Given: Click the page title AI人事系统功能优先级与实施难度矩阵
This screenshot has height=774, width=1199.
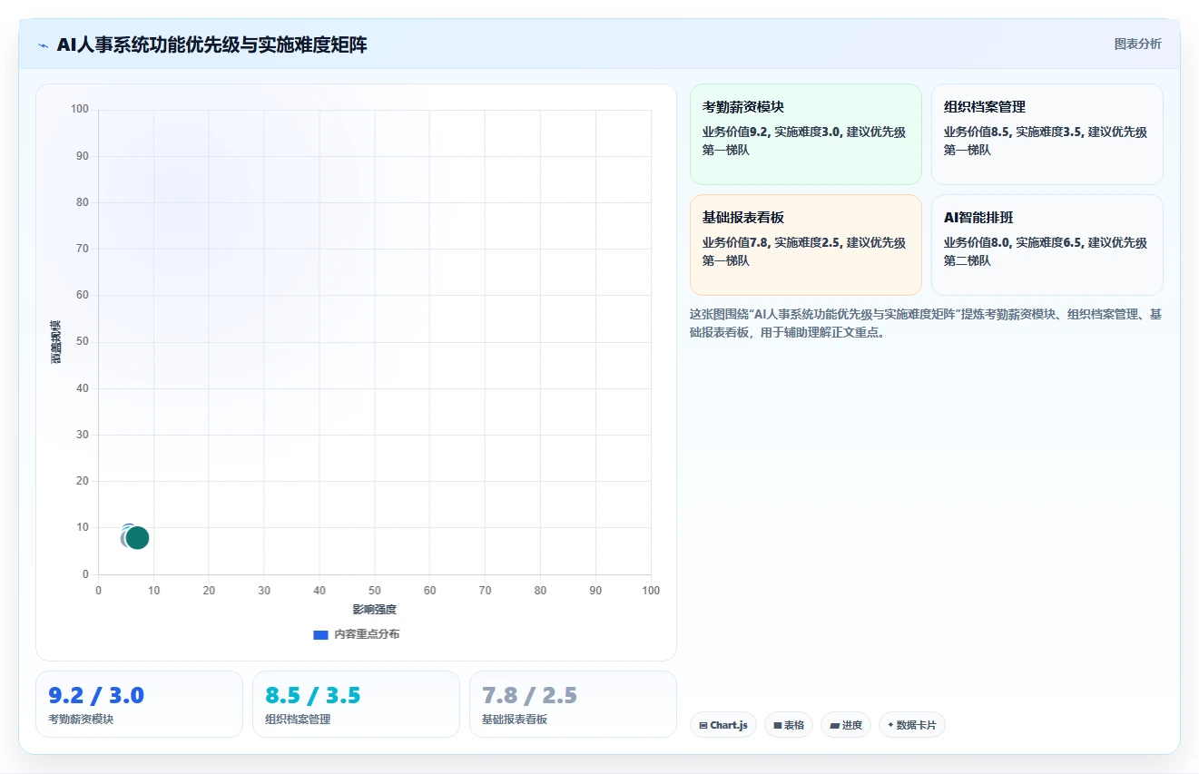Looking at the screenshot, I should 212,45.
